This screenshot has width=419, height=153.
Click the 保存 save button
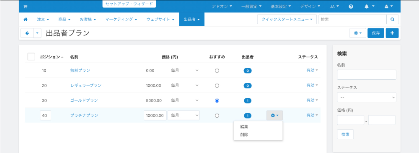coord(376,33)
